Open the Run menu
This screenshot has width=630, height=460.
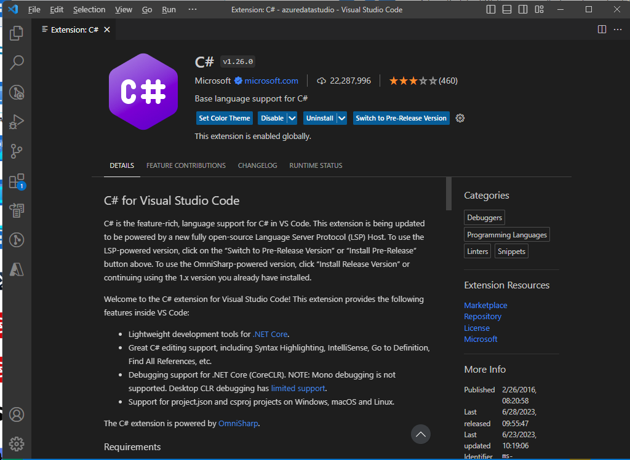pyautogui.click(x=169, y=9)
